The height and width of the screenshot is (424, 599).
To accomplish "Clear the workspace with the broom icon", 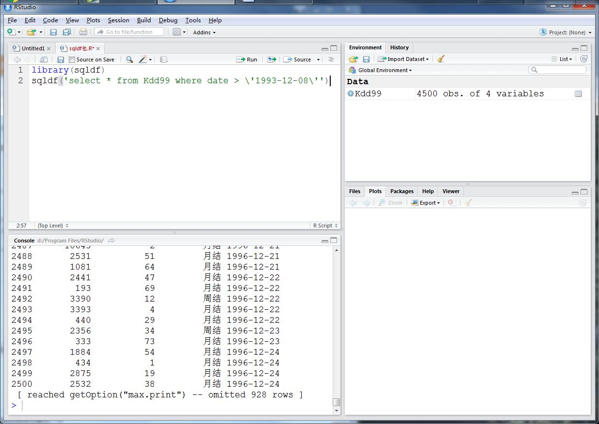I will pos(441,59).
